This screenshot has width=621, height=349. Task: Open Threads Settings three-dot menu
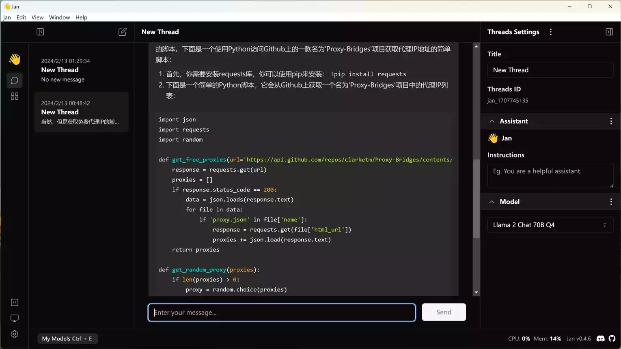pos(551,32)
